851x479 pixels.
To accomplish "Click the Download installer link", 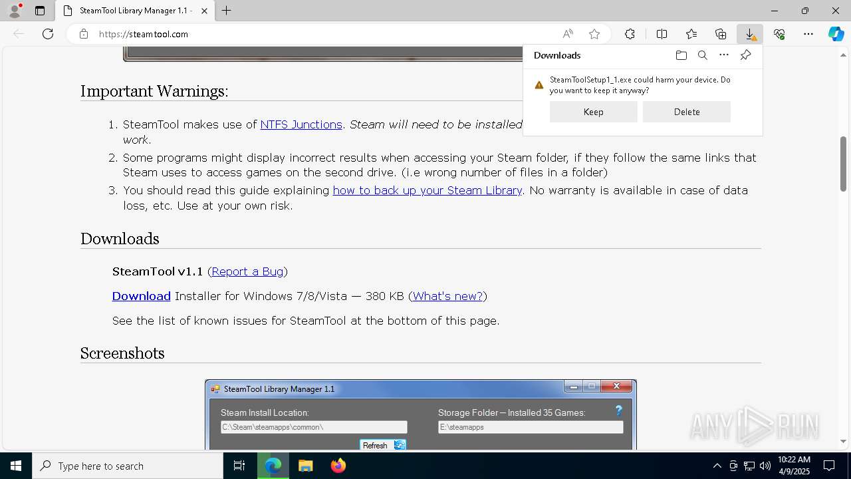I will pos(142,296).
